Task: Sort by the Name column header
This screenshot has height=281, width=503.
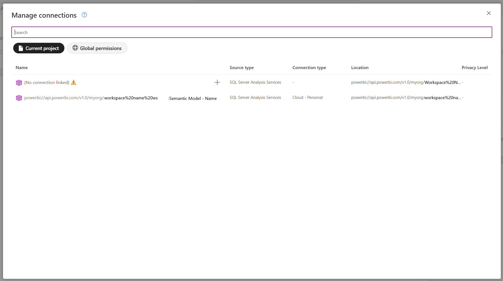Action: point(22,67)
